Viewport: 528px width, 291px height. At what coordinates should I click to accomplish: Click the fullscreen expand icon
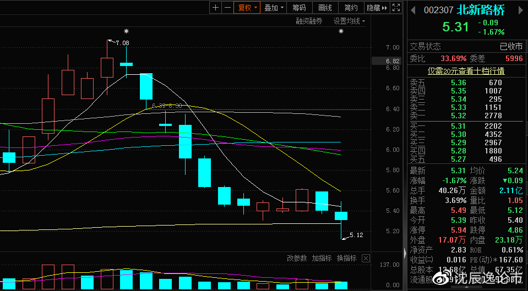click(396, 7)
